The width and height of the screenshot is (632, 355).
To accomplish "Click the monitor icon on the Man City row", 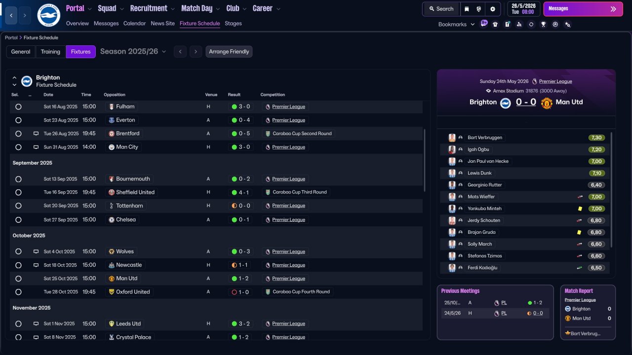I will click(36, 147).
